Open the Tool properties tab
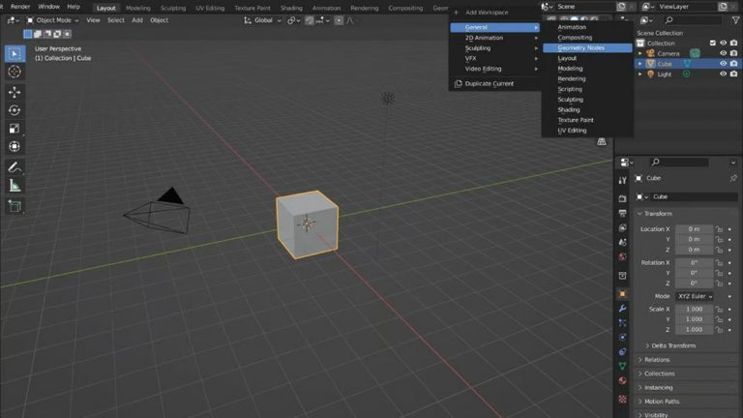Screen dimensions: 743x418 point(623,180)
